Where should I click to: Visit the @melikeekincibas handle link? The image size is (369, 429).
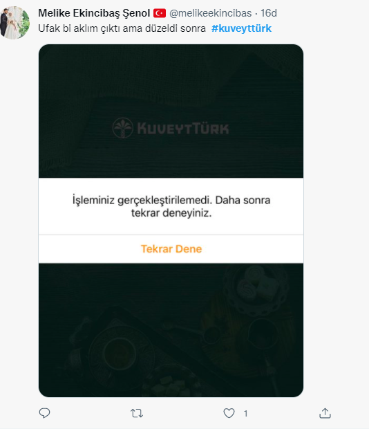pyautogui.click(x=211, y=13)
